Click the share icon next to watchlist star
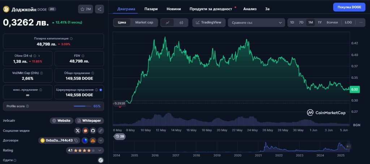The height and width of the screenshot is (164, 370). (x=99, y=9)
